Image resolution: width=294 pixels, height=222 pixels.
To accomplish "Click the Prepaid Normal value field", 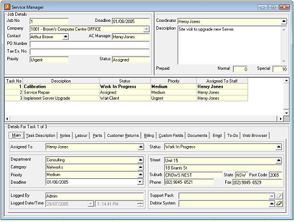I will pyautogui.click(x=240, y=69).
